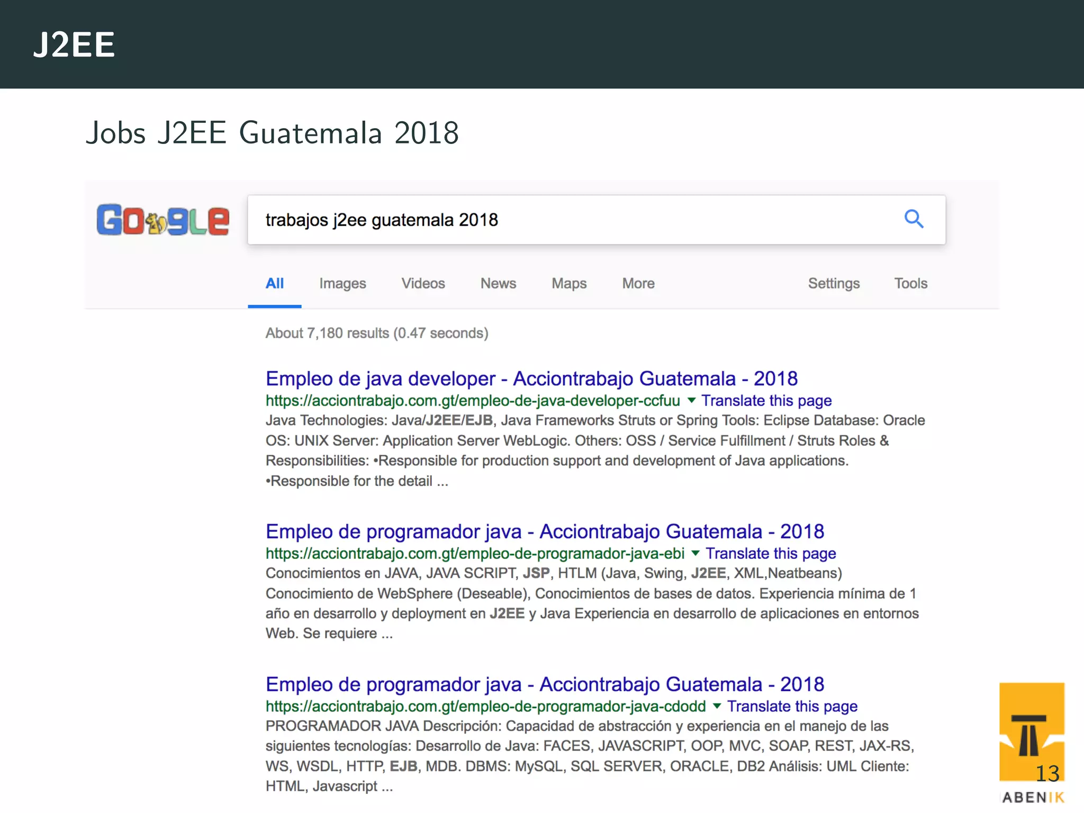Click the Google doodle logo
This screenshot has height=813, width=1084.
(163, 220)
